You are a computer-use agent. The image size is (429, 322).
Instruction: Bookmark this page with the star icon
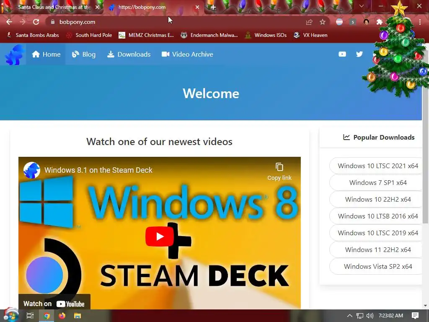(323, 22)
